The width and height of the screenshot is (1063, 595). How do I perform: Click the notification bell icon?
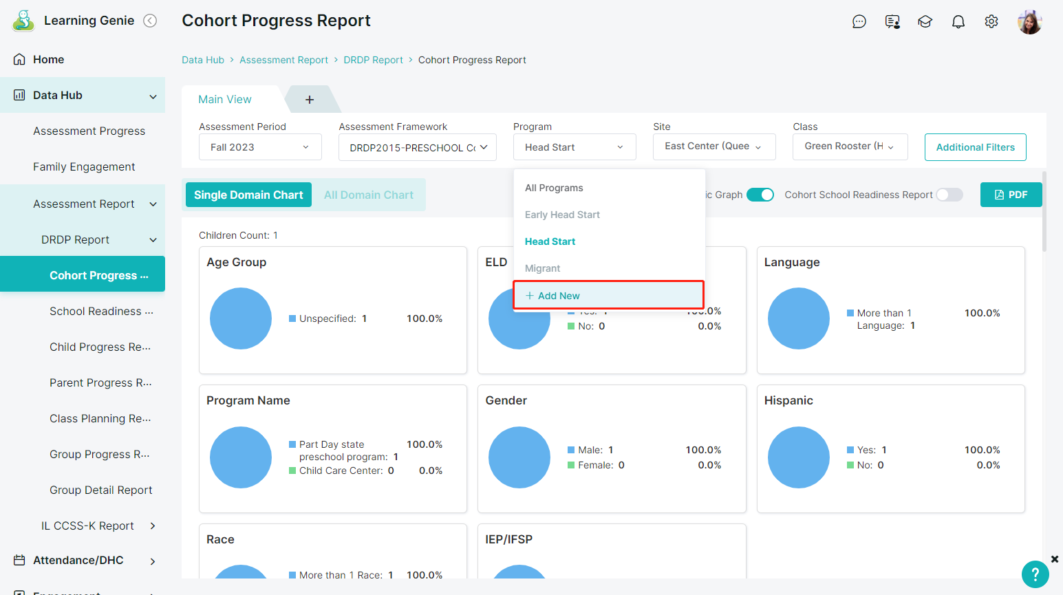(x=958, y=22)
